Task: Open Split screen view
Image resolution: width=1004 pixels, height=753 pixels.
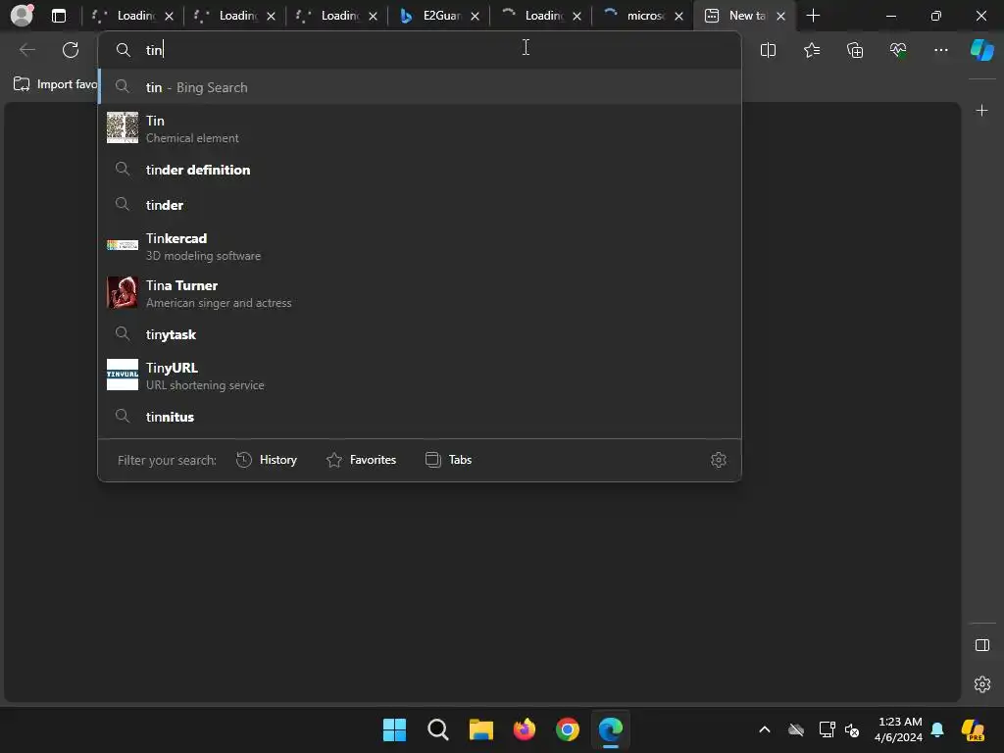Action: (768, 50)
